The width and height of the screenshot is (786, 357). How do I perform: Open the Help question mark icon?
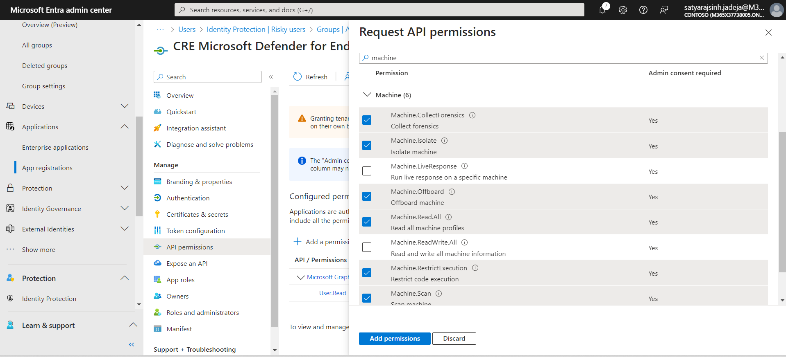[x=643, y=10]
